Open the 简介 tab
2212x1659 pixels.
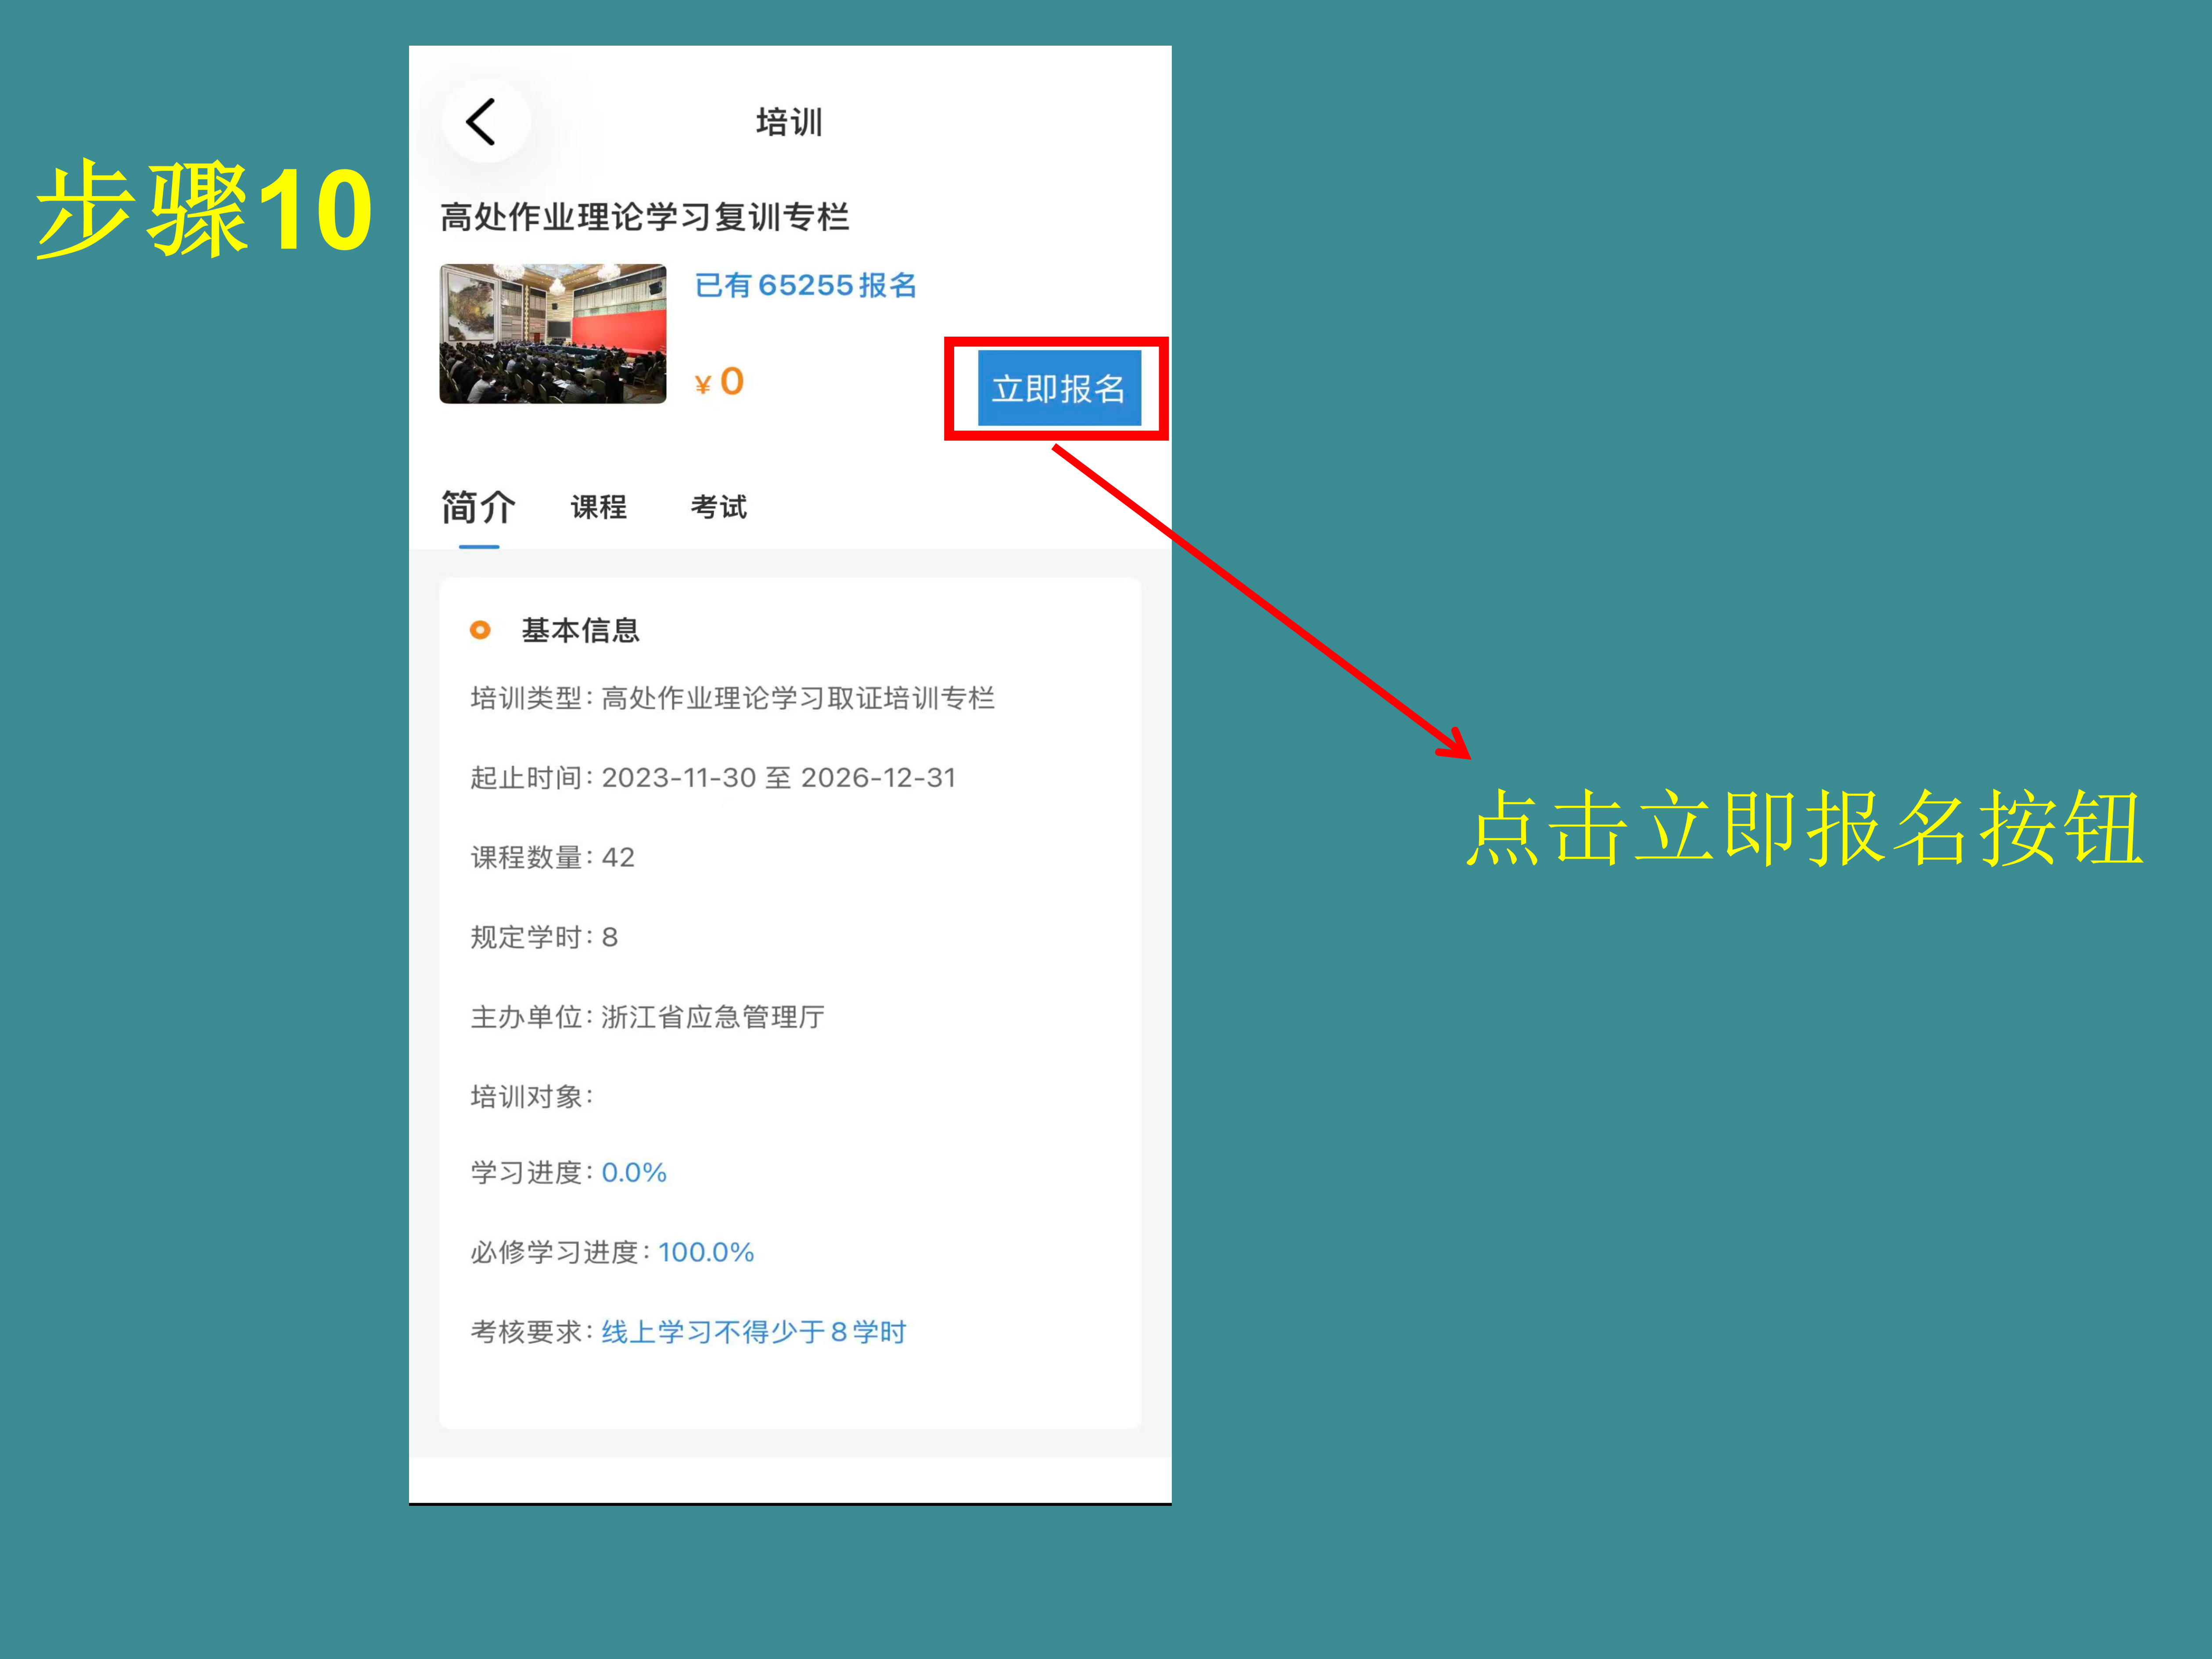tap(478, 508)
